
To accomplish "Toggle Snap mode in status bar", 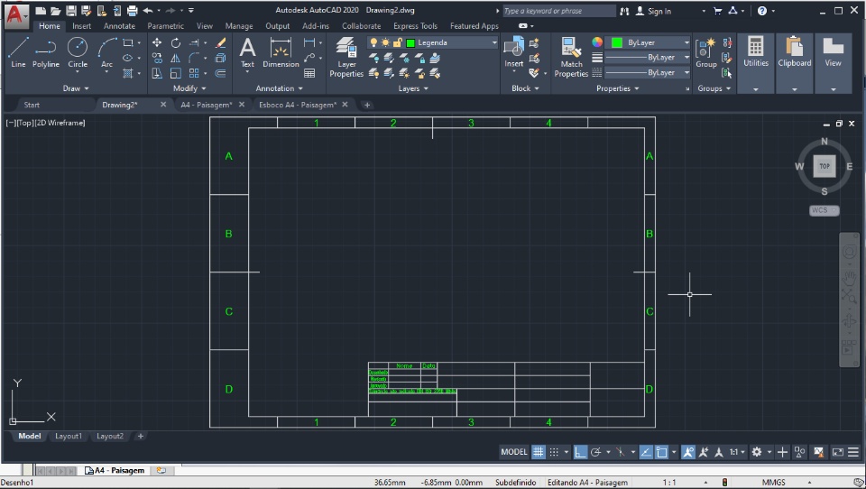I will (554, 452).
